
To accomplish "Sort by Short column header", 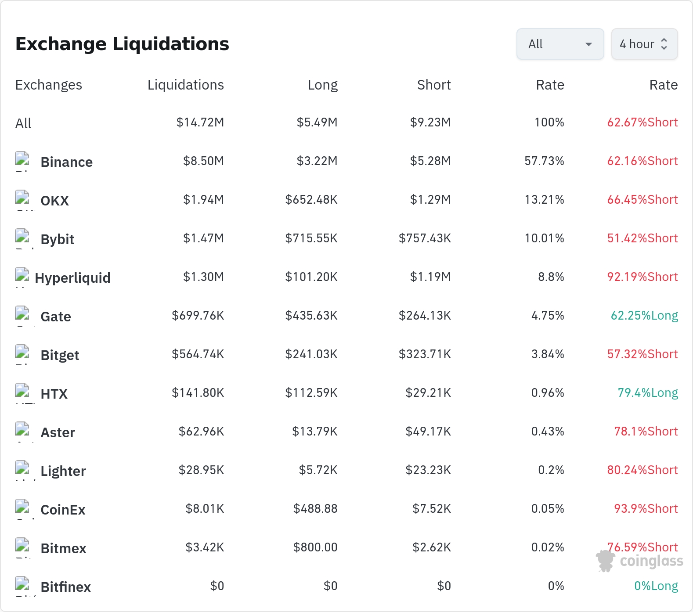I will (x=434, y=85).
